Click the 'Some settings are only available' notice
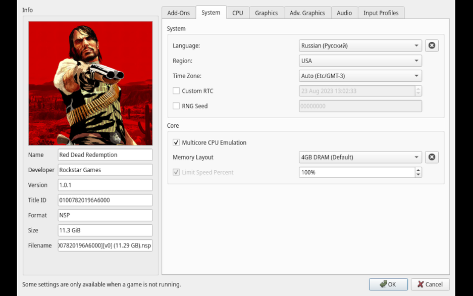473x296 pixels. click(101, 284)
